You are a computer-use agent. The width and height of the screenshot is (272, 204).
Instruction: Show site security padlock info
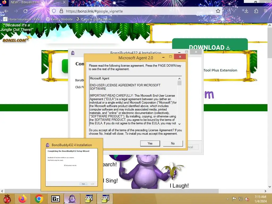pos(61,11)
